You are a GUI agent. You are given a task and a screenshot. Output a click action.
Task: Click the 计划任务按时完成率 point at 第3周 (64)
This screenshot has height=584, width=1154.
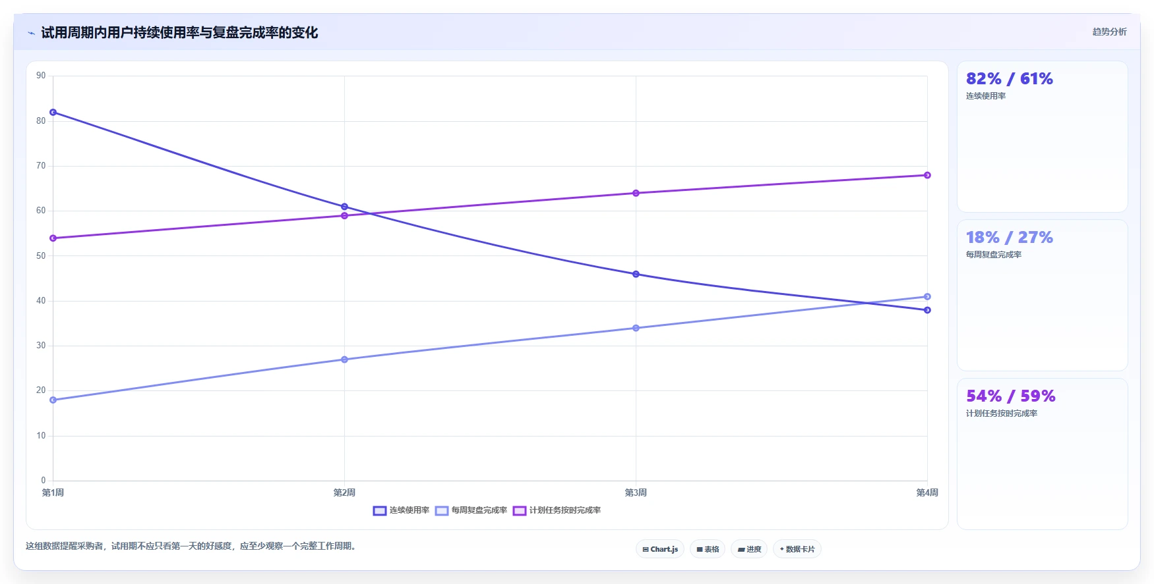click(x=636, y=193)
